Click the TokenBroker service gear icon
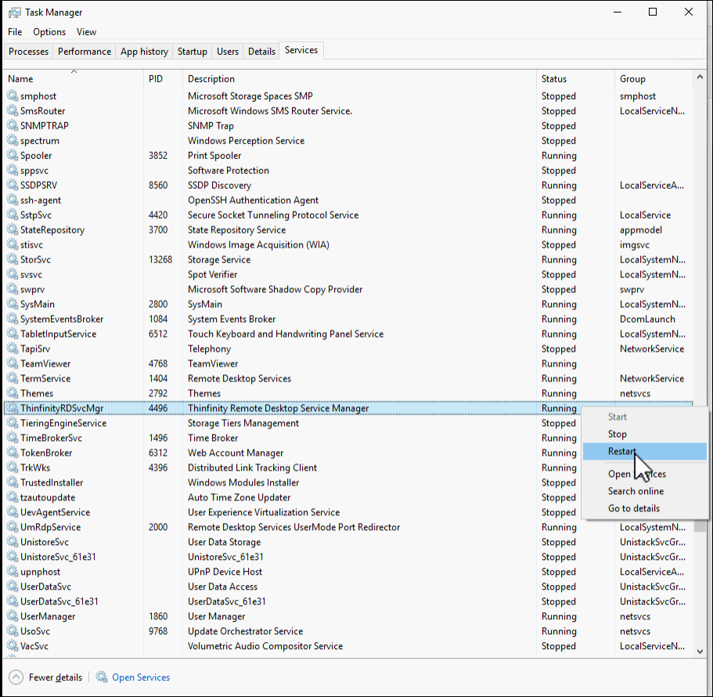The height and width of the screenshot is (697, 713). [12, 453]
